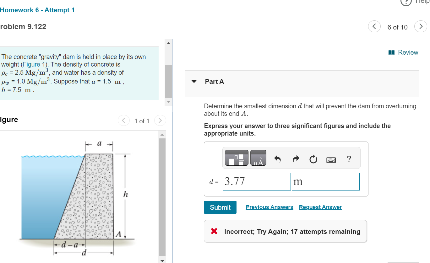The width and height of the screenshot is (430, 263).
Task: Collapse the Part A section
Action: tap(194, 81)
